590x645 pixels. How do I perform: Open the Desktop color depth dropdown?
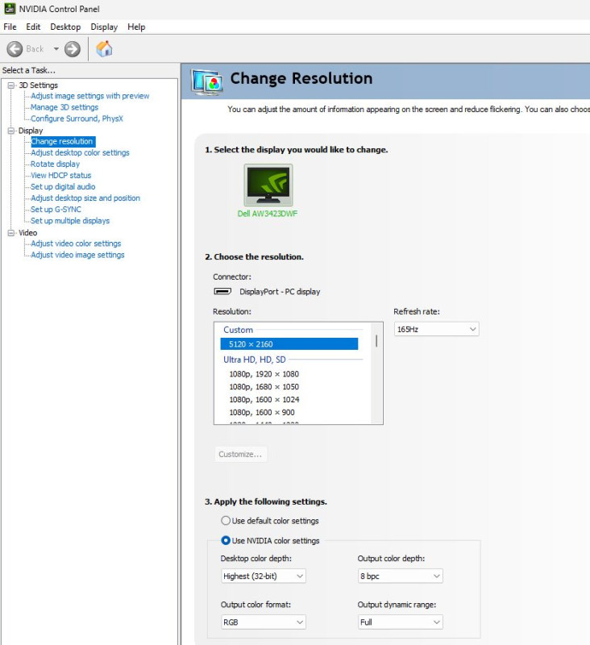[264, 576]
